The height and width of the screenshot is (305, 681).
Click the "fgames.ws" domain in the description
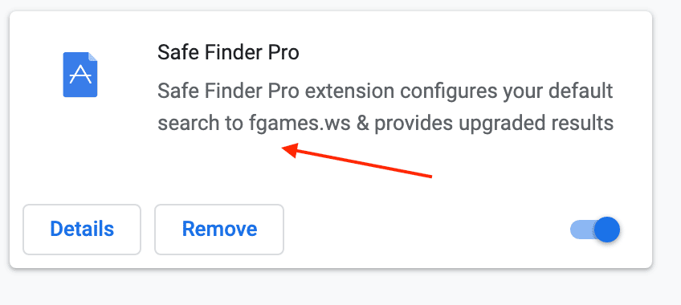coord(300,124)
